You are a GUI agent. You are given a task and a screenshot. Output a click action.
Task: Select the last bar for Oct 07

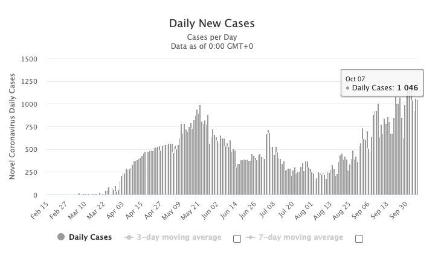pos(417,147)
